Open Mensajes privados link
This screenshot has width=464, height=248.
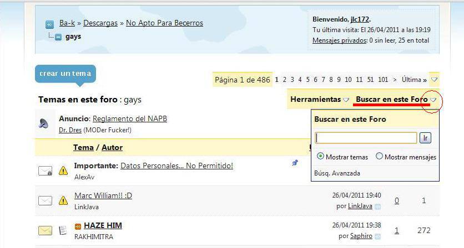tap(340, 40)
